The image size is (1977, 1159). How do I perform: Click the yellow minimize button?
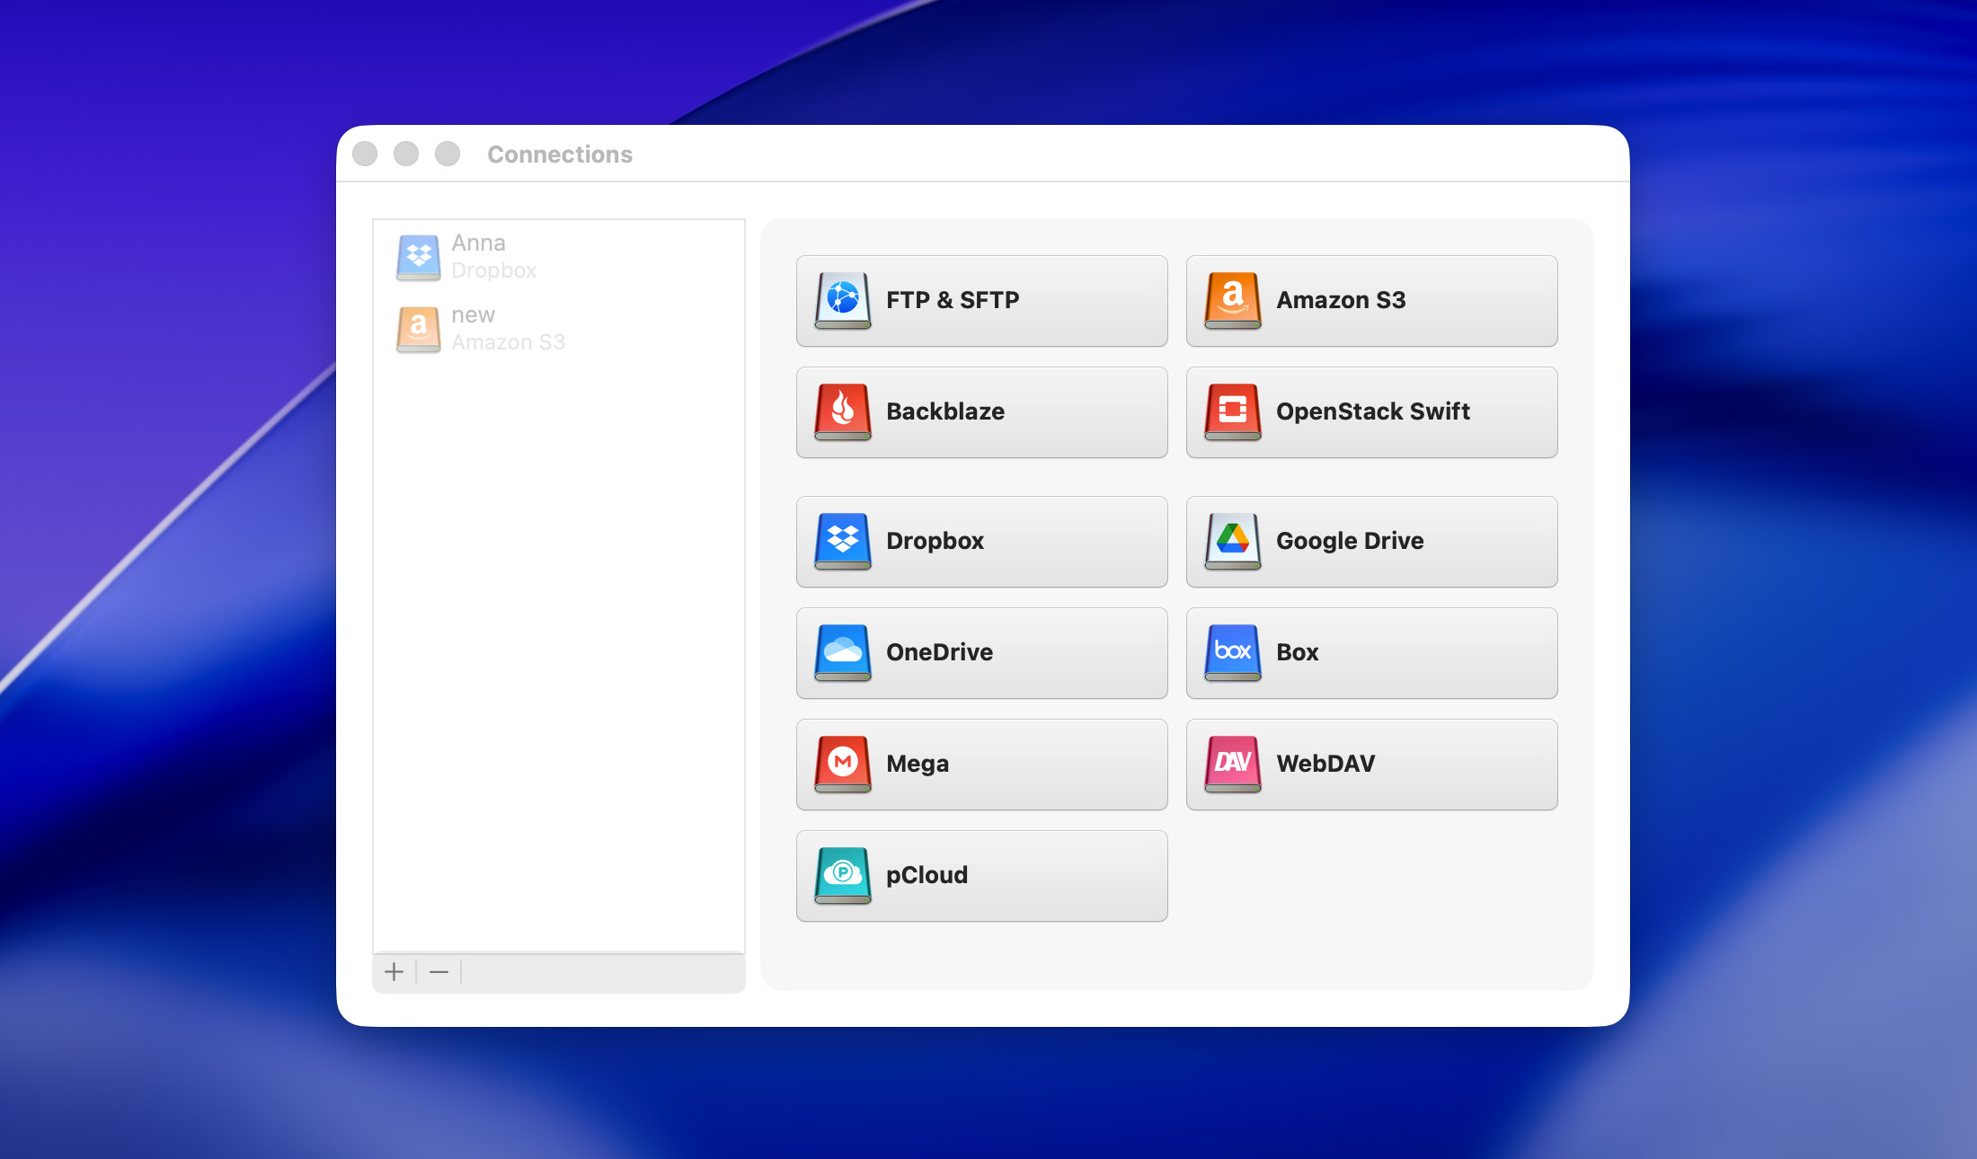tap(406, 154)
